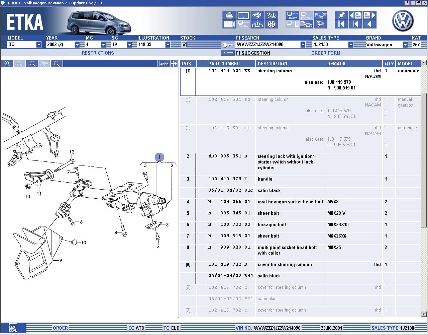The height and width of the screenshot is (335, 428).
Task: Click the printer icon in the toolbar
Action: click(229, 15)
